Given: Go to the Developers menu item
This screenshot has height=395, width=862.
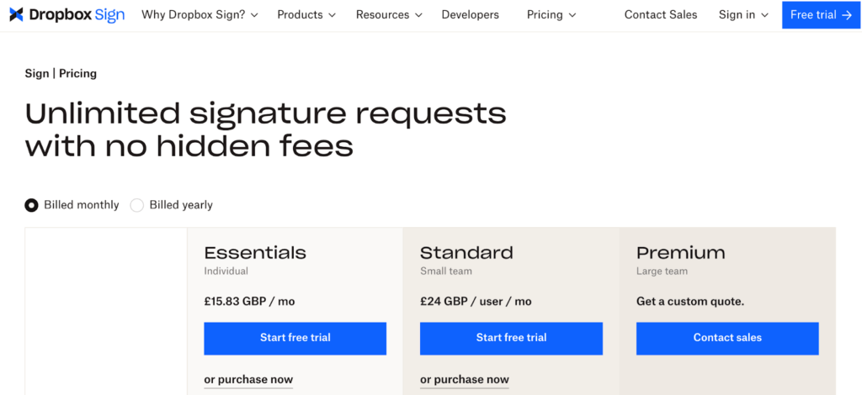Looking at the screenshot, I should click(x=470, y=15).
